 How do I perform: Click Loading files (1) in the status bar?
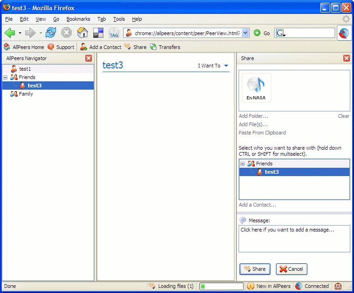pos(172,286)
